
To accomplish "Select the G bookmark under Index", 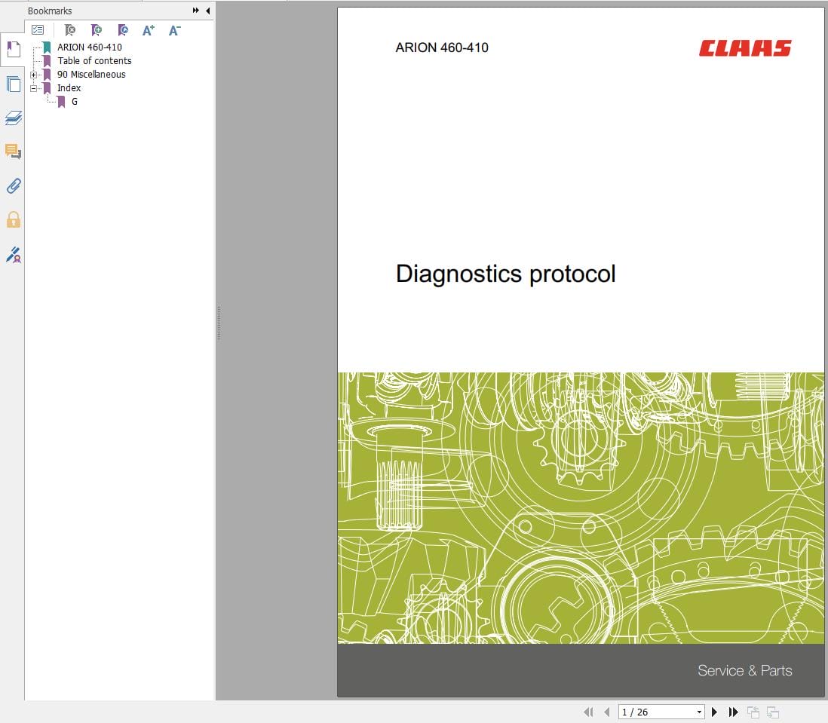I will pos(75,102).
